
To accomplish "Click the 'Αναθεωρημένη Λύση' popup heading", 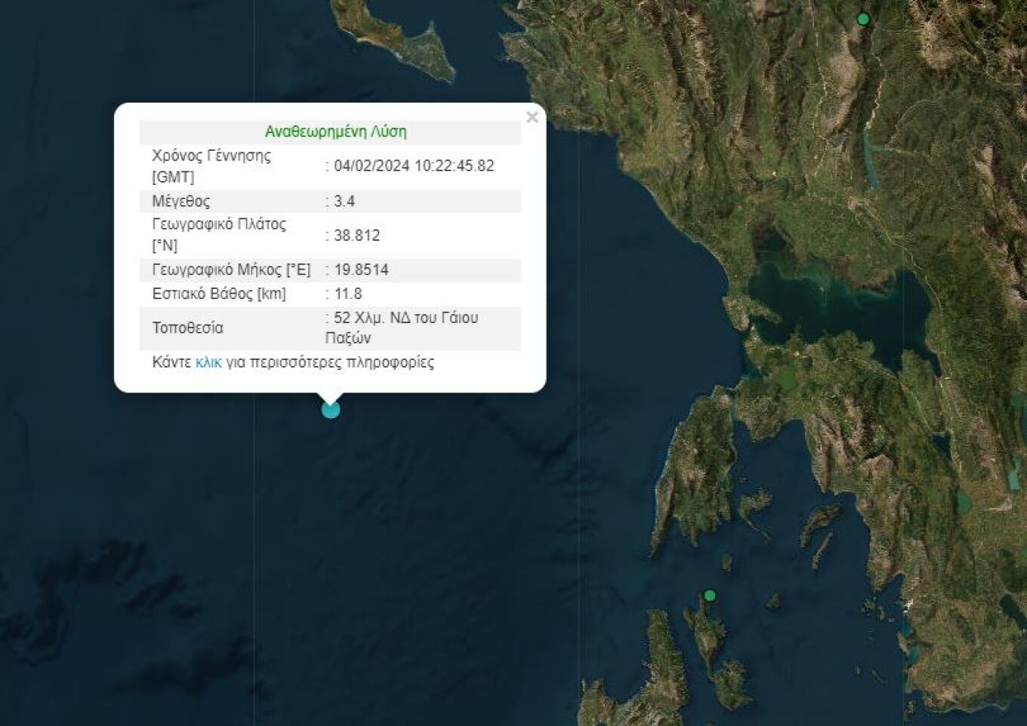I will pyautogui.click(x=335, y=131).
